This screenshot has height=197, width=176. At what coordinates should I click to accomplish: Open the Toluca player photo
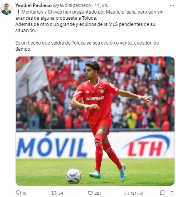click(x=95, y=121)
